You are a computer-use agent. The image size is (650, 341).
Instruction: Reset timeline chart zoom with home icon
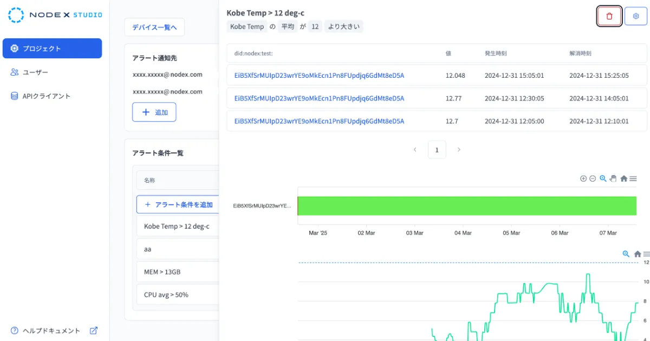click(x=623, y=178)
